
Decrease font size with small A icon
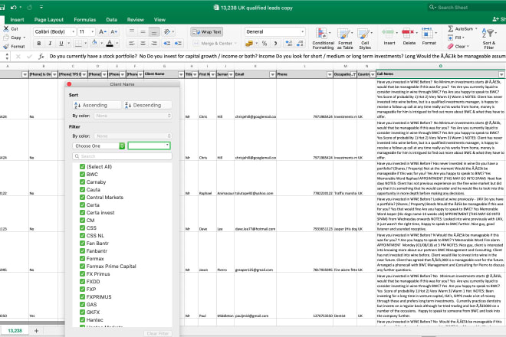(x=114, y=31)
